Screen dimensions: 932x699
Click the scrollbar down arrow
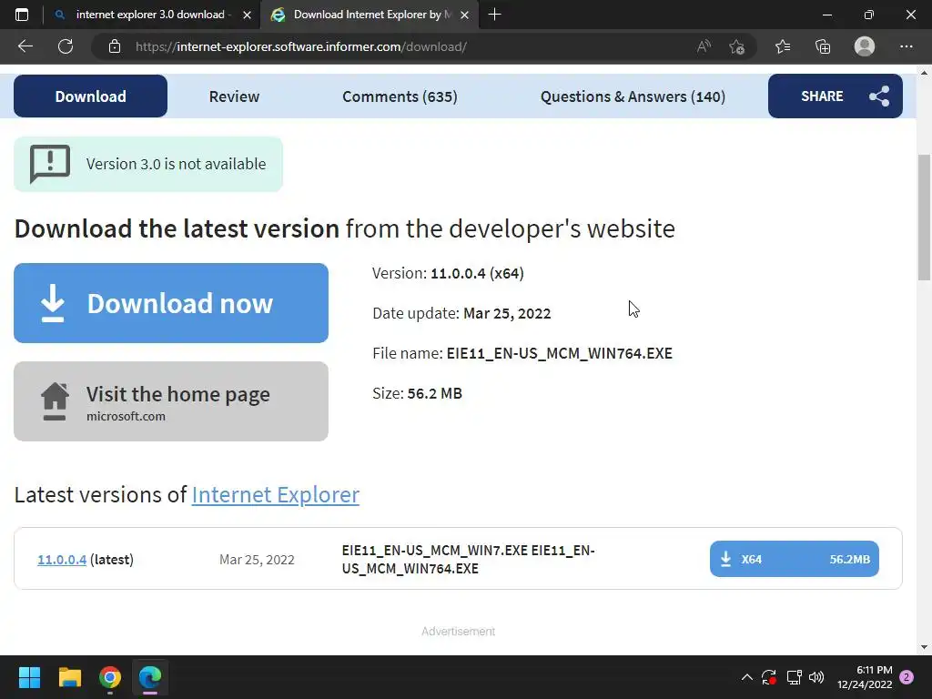924,647
